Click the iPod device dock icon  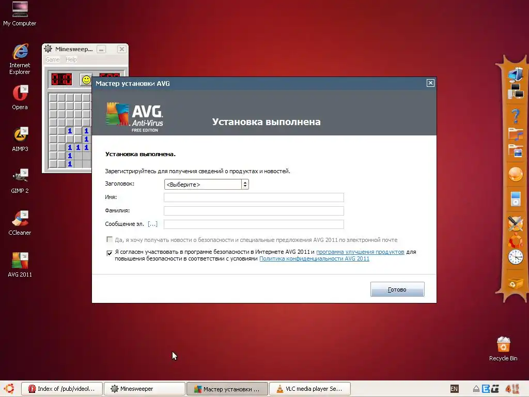pos(516,198)
